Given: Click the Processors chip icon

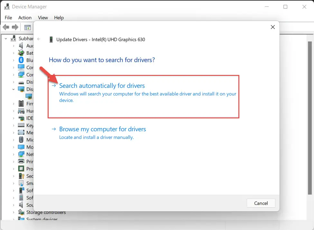Looking at the screenshot, I should [21, 169].
